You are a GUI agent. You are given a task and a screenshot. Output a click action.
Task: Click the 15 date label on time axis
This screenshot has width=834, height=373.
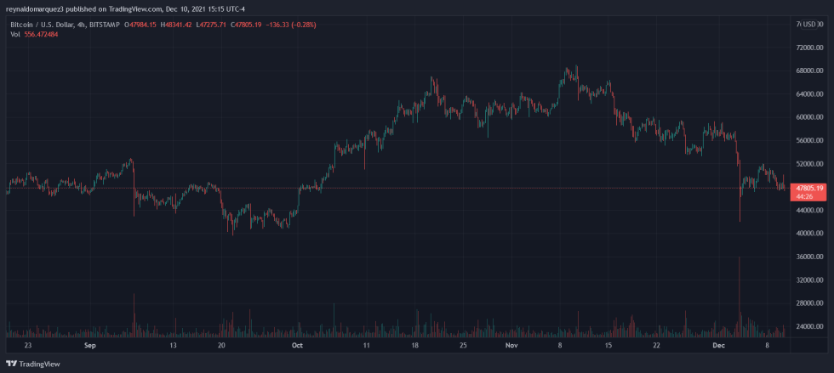609,345
